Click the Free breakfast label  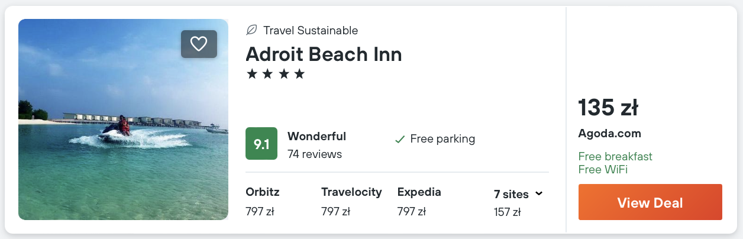point(615,157)
